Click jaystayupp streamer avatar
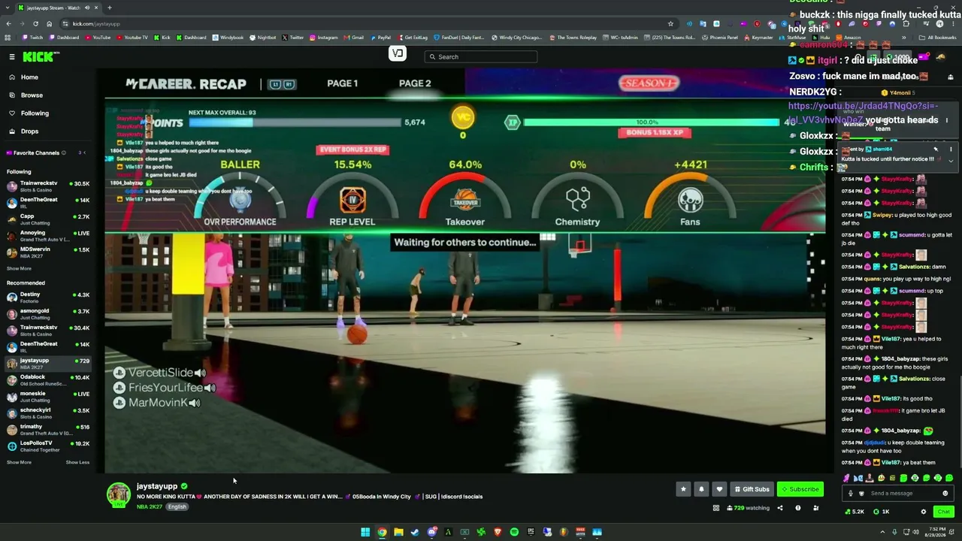This screenshot has height=541, width=962. coord(118,495)
